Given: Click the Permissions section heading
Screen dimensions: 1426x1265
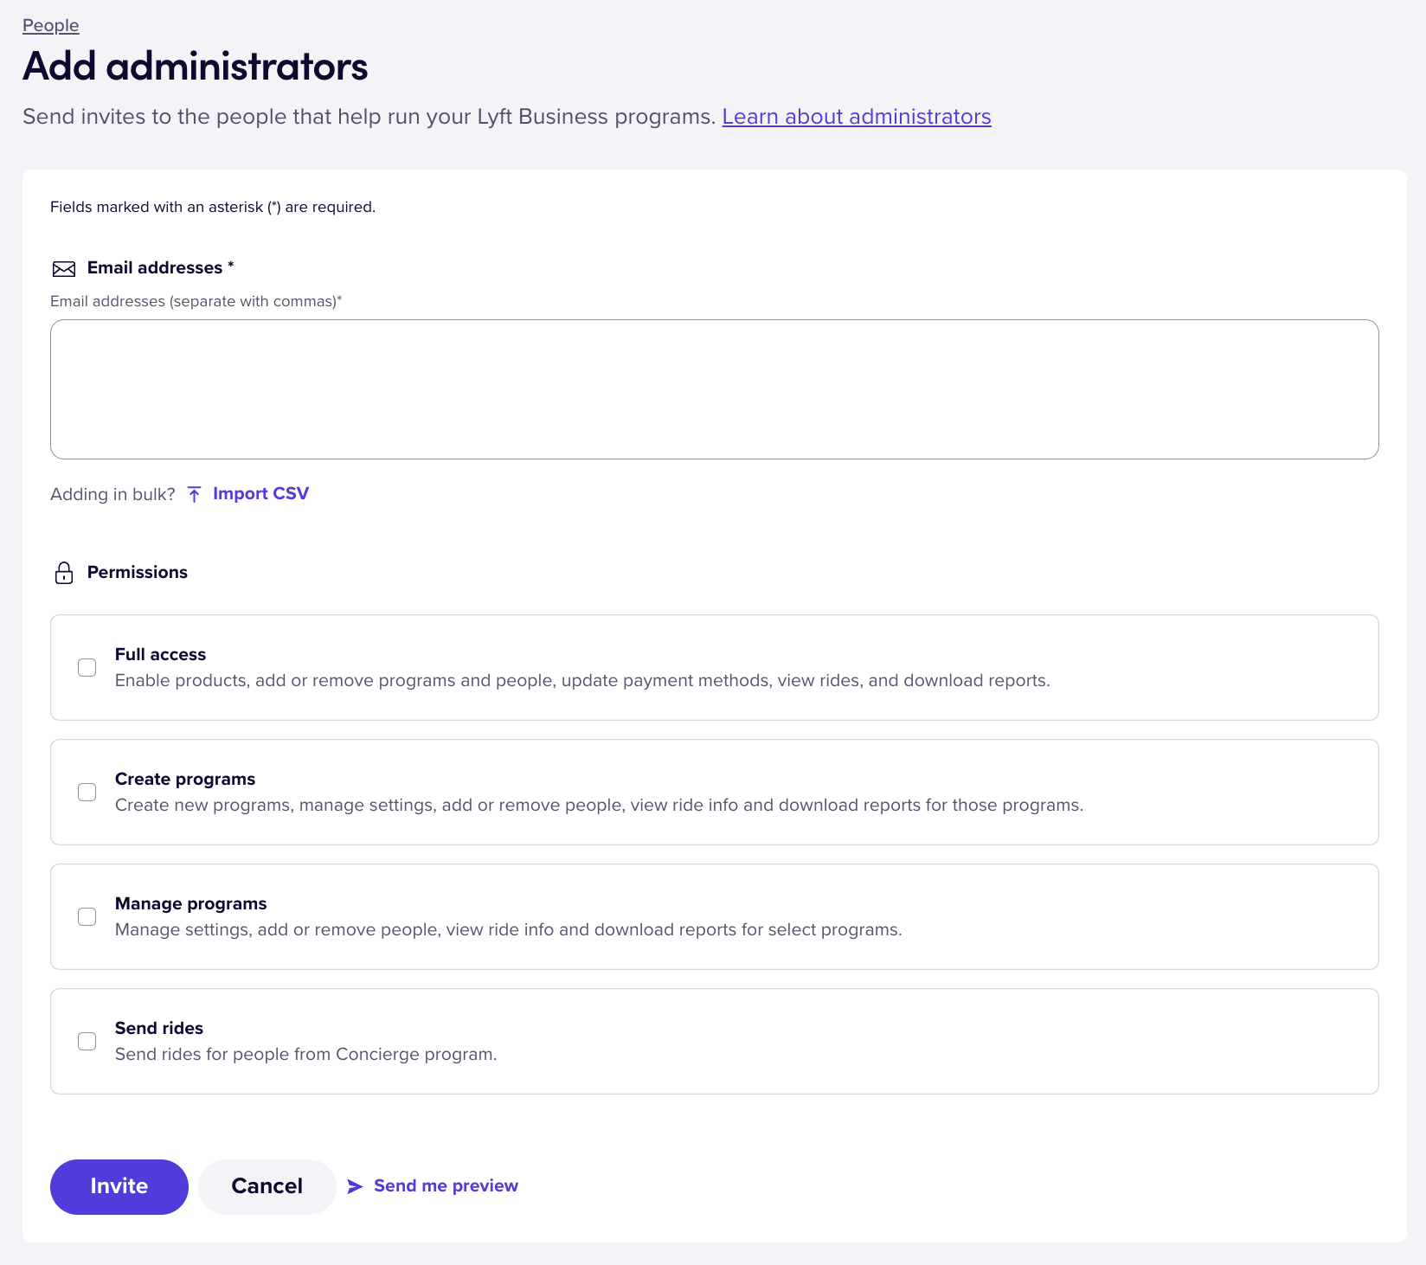Looking at the screenshot, I should 138,572.
